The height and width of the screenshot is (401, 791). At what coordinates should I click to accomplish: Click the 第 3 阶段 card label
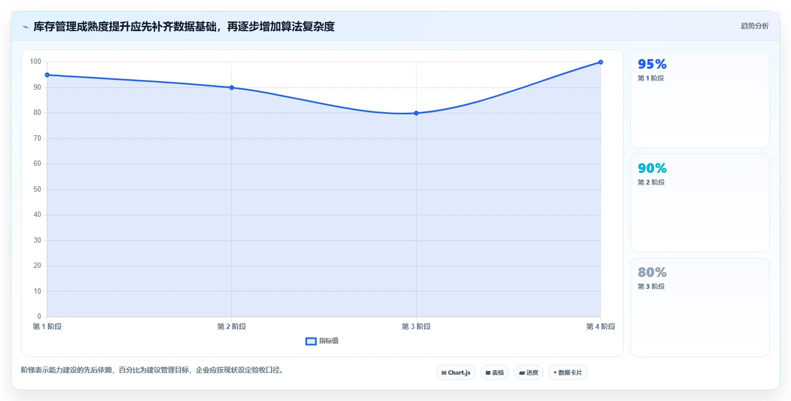tap(651, 287)
